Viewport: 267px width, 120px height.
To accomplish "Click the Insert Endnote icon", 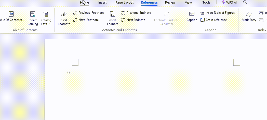I will click(x=113, y=14).
